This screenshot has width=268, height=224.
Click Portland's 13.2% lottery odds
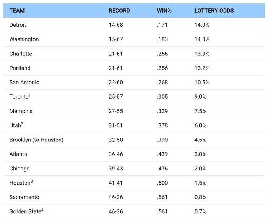(x=202, y=68)
